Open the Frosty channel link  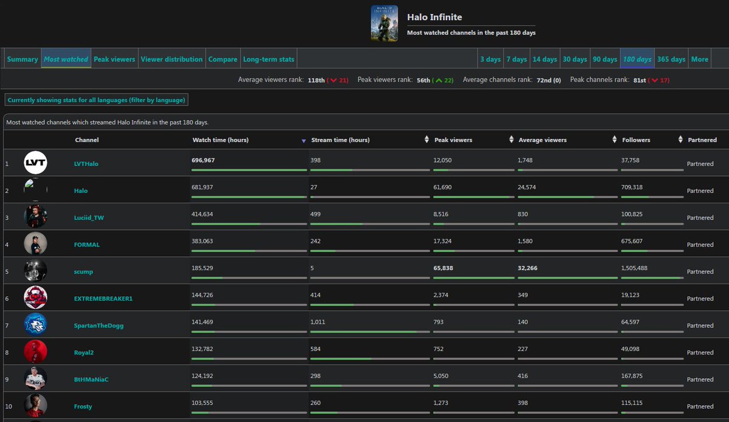pyautogui.click(x=83, y=406)
